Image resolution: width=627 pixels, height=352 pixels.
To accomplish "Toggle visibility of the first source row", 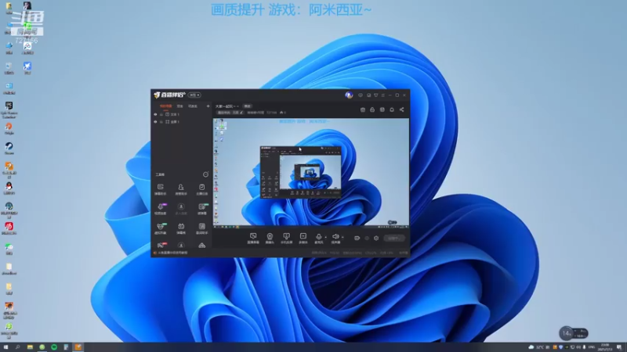I will coord(155,114).
